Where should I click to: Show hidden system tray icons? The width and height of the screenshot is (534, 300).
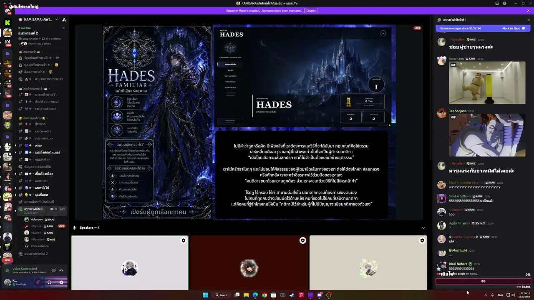pyautogui.click(x=486, y=295)
